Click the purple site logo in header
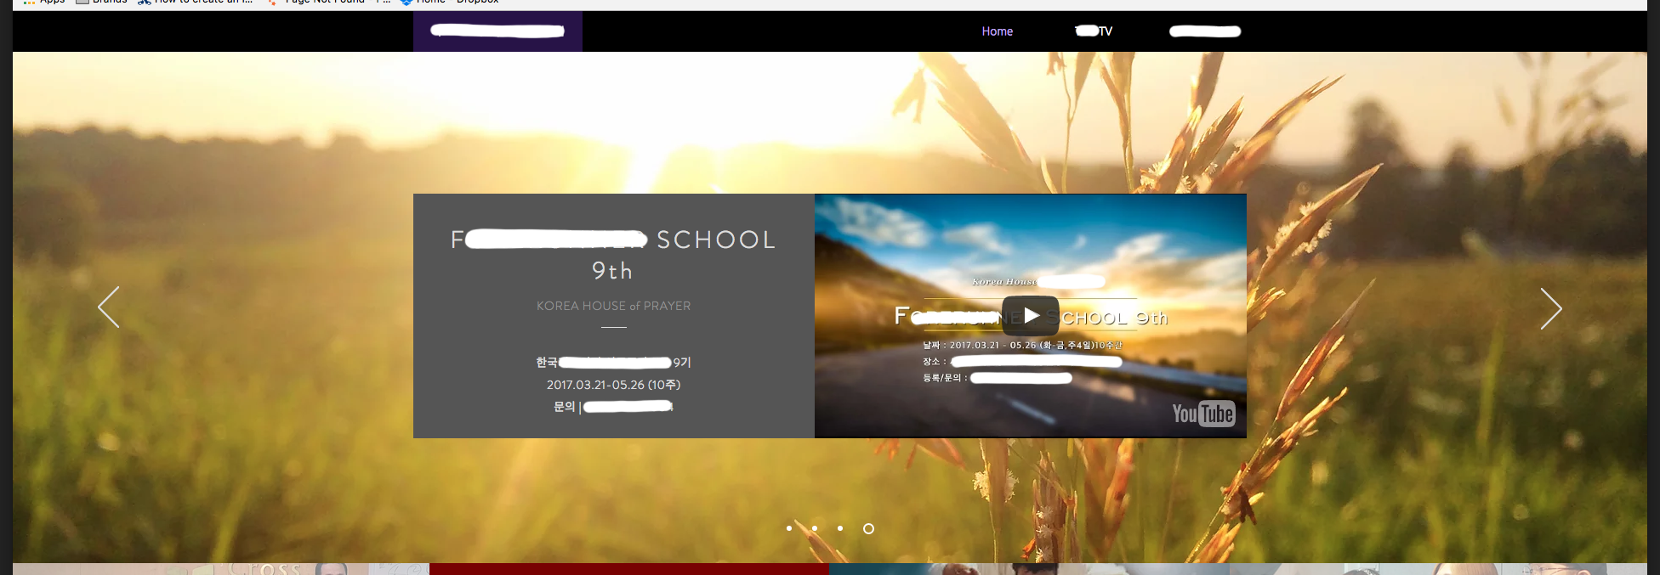The image size is (1660, 575). pos(497,31)
